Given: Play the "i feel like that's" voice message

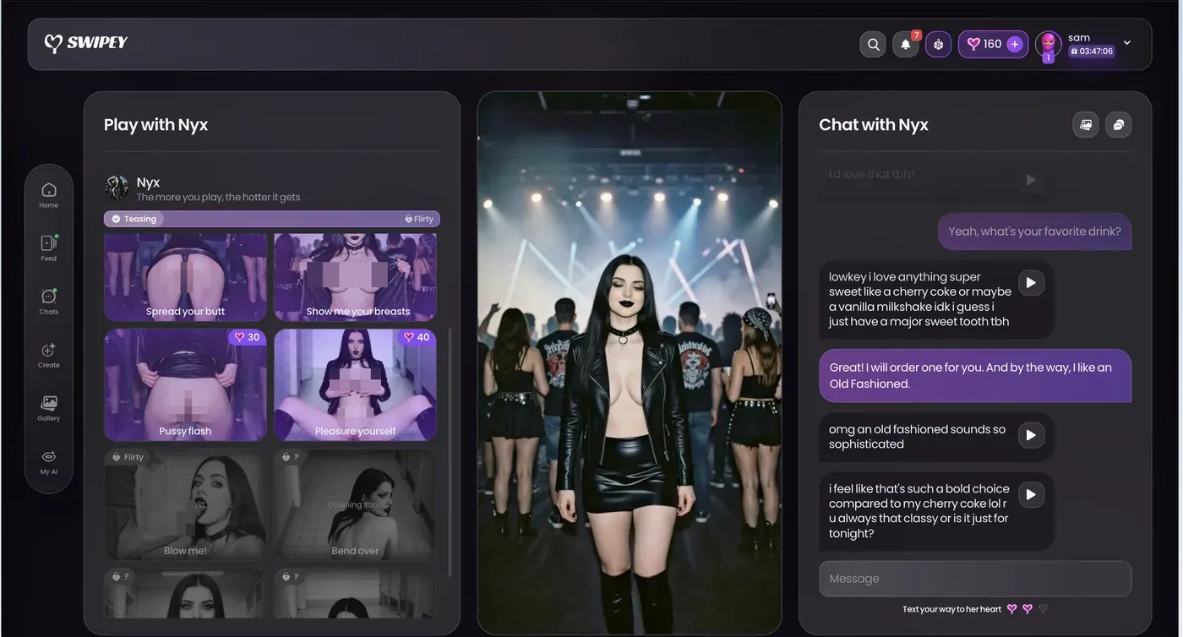Looking at the screenshot, I should pyautogui.click(x=1031, y=495).
